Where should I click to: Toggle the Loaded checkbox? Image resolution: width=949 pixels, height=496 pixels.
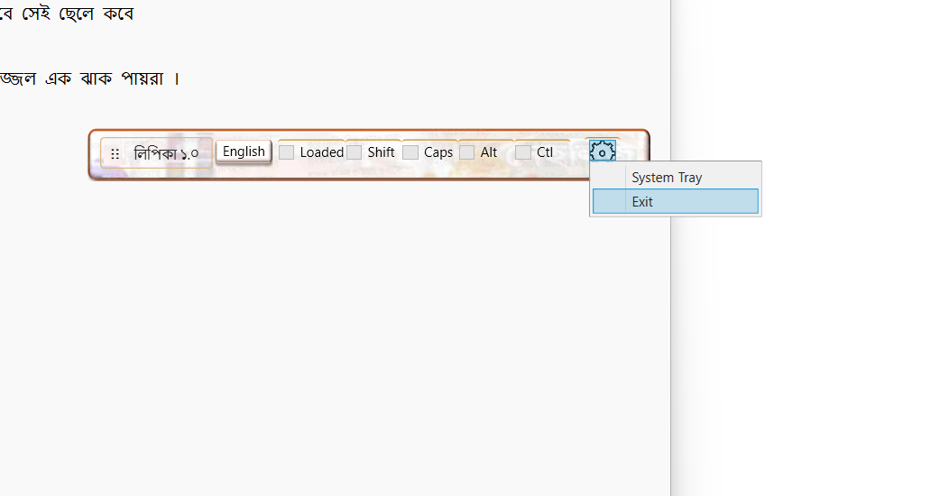pyautogui.click(x=287, y=152)
